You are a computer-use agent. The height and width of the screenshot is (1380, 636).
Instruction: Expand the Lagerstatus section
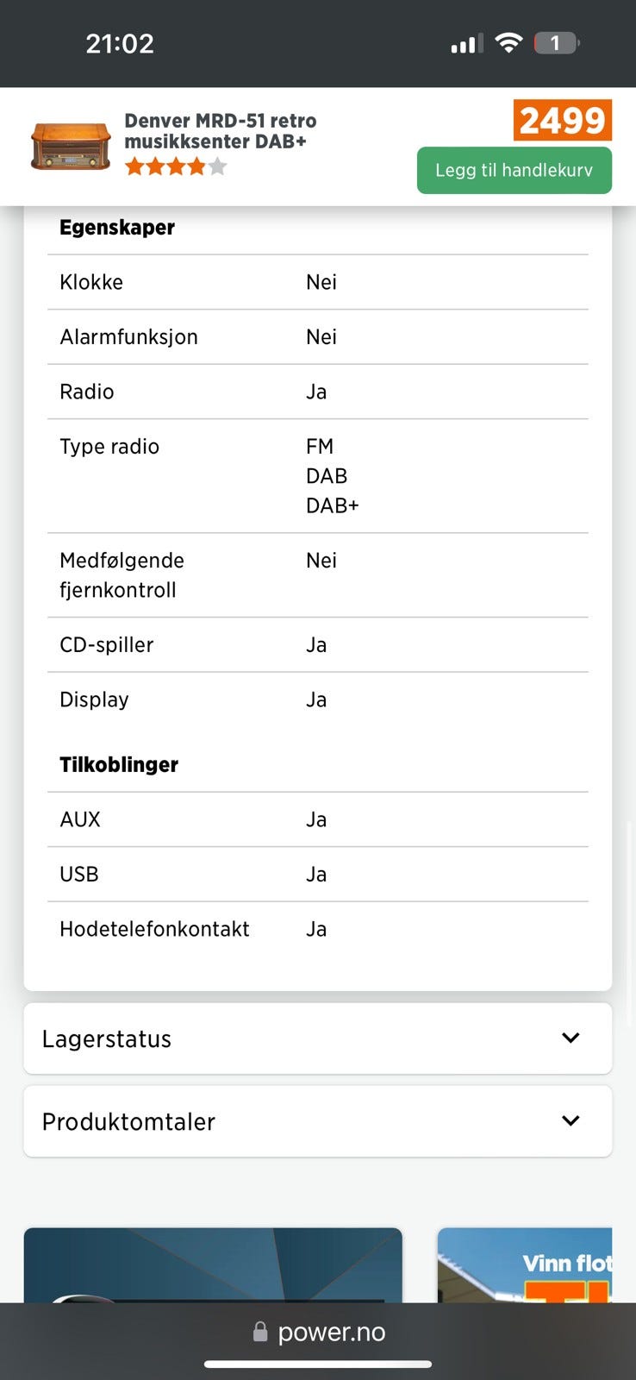[x=107, y=1038]
